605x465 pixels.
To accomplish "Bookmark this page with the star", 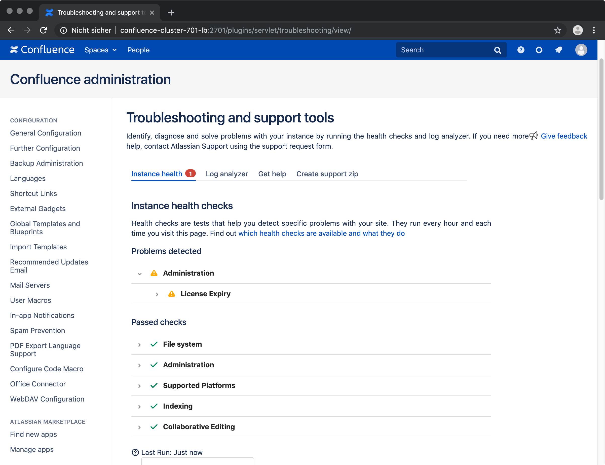I will pos(557,30).
